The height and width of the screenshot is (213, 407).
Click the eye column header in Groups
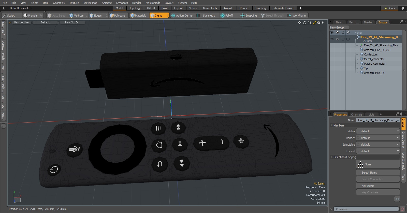[x=332, y=33]
